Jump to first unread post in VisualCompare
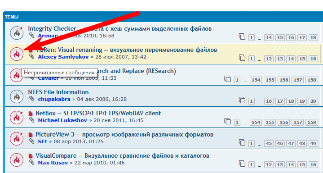The height and width of the screenshot is (173, 323). (x=31, y=156)
